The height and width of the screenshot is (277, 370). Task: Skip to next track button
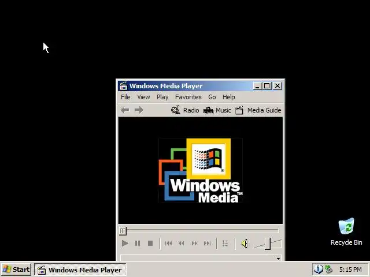coord(207,244)
